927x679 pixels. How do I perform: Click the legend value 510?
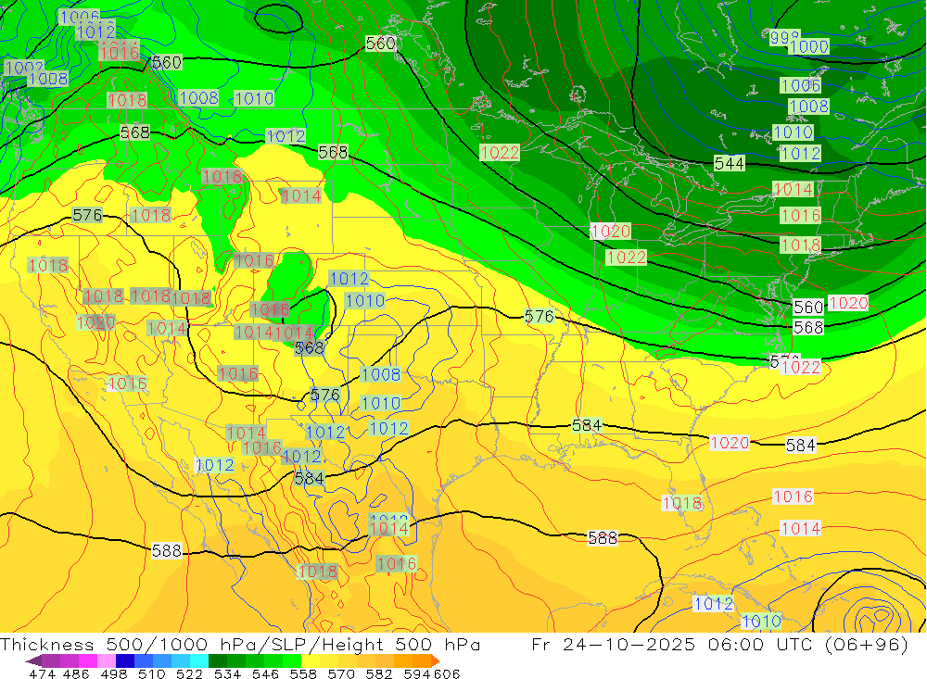click(151, 673)
